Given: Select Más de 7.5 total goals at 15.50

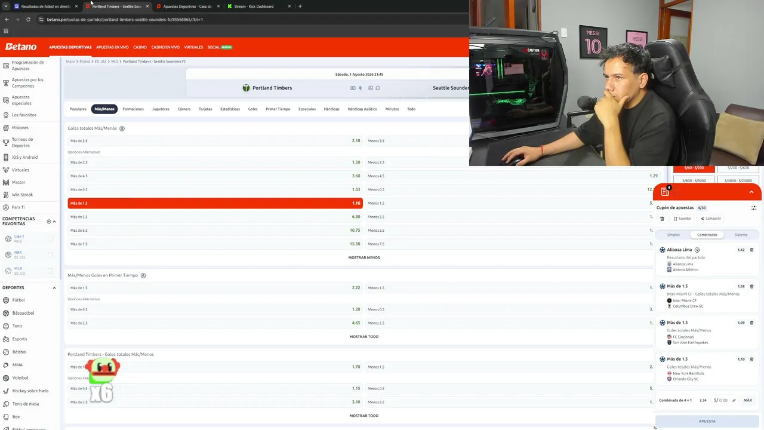Looking at the screenshot, I should (215, 244).
